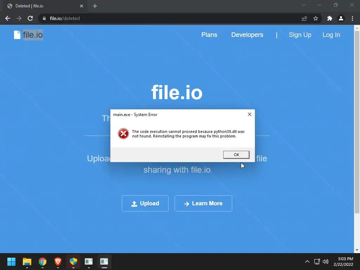This screenshot has height=270, width=360.
Task: Share this page using the share icon
Action: [304, 18]
